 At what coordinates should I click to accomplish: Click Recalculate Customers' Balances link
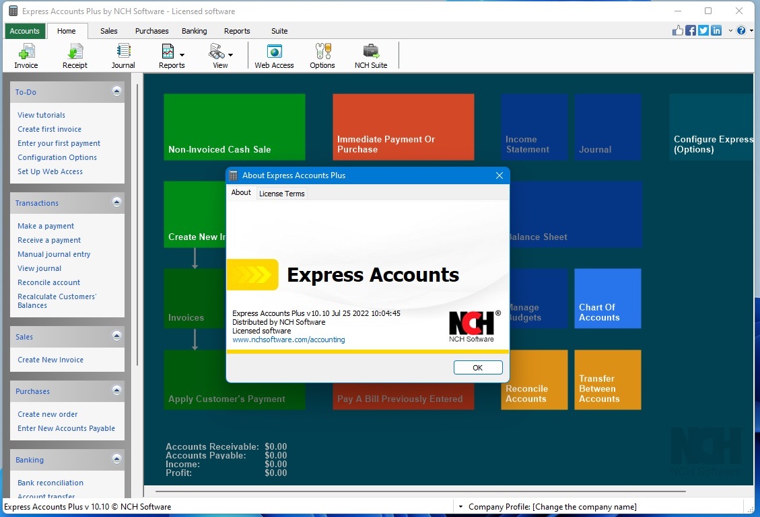click(57, 301)
